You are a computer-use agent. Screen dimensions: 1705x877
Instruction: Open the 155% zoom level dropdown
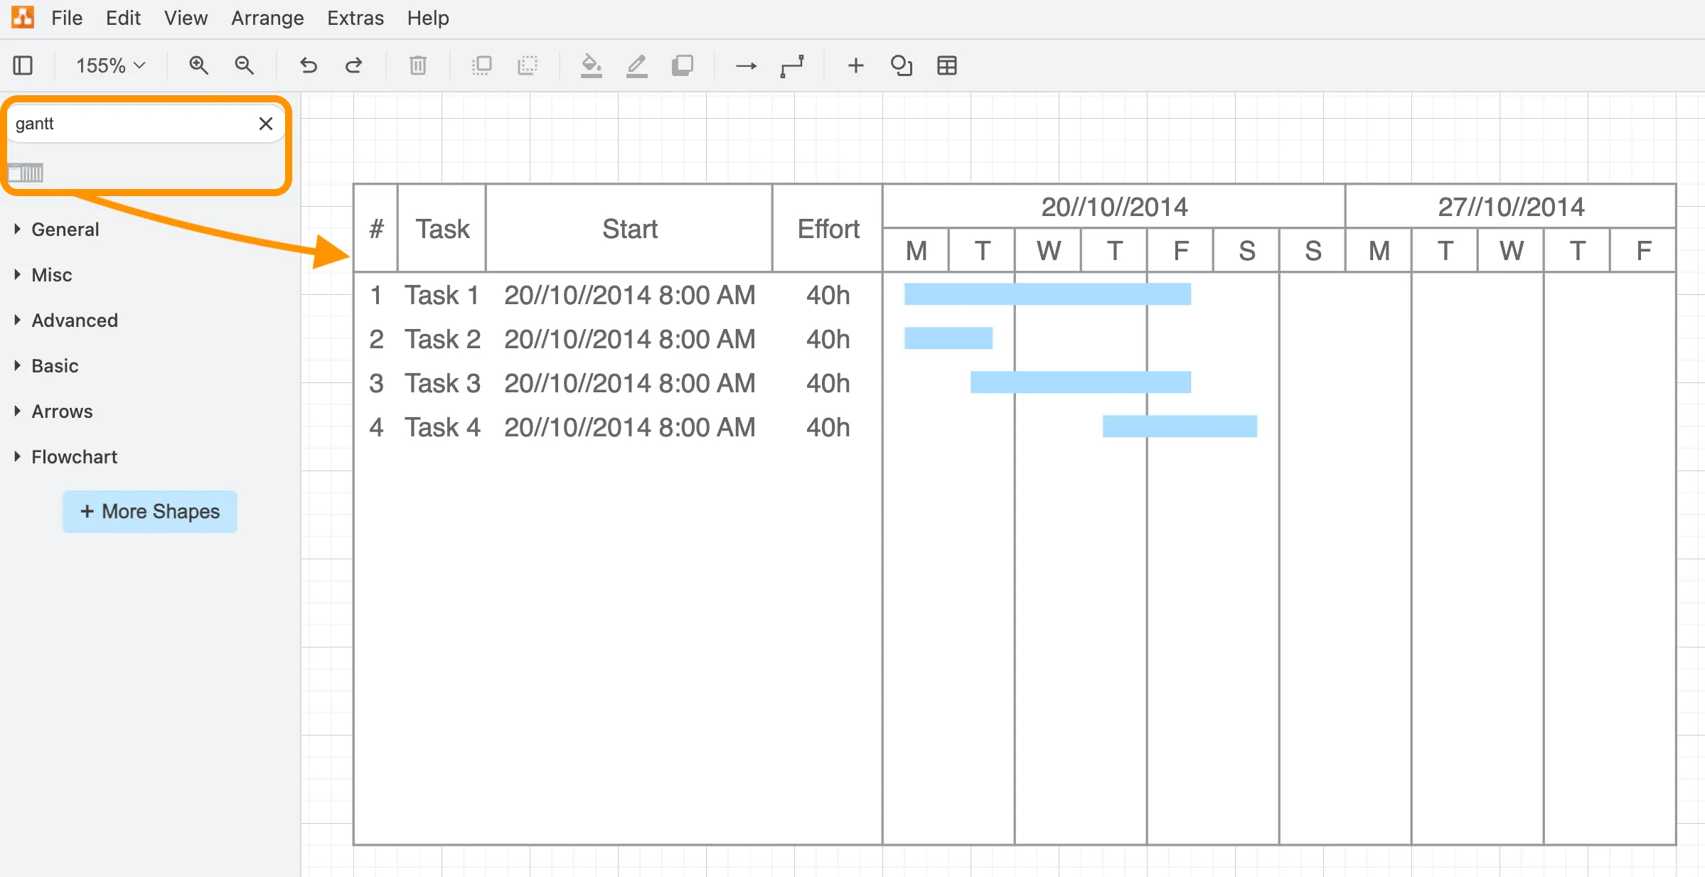[109, 65]
